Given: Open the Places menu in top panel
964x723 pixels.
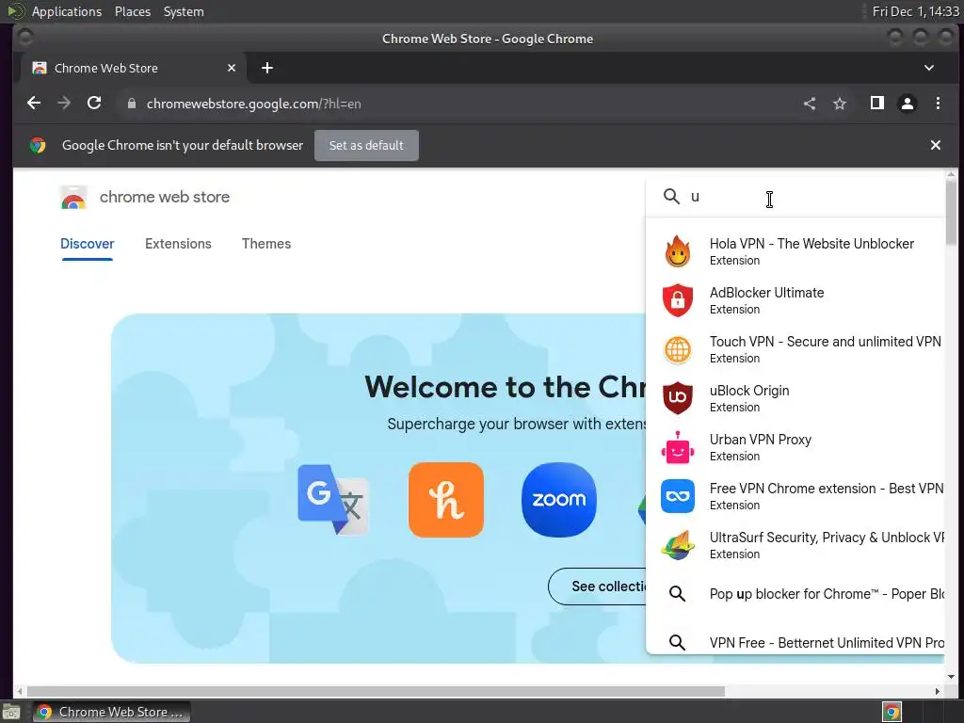Looking at the screenshot, I should [x=133, y=11].
